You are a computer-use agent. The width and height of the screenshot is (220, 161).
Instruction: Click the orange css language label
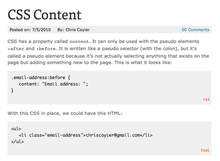(206, 99)
